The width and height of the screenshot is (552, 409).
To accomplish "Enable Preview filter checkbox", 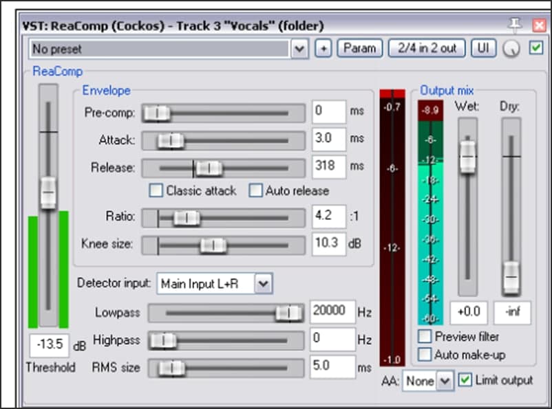I will [x=424, y=336].
